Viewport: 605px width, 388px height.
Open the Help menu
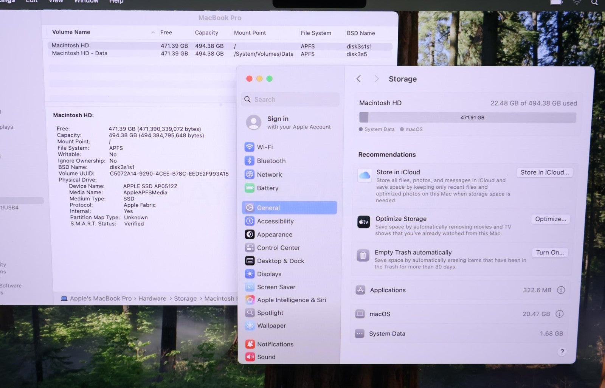(x=116, y=2)
